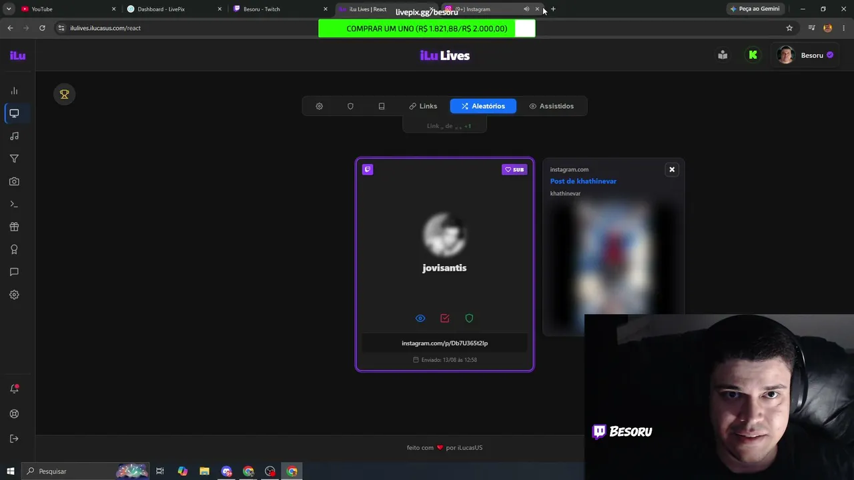Click the instagram.com/p/Db7U365t2lp link
Image resolution: width=854 pixels, height=480 pixels.
click(x=444, y=343)
